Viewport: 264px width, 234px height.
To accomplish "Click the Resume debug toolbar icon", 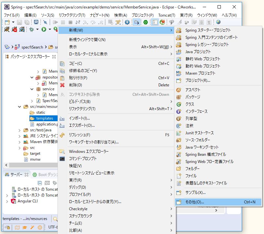I will pos(55,22).
